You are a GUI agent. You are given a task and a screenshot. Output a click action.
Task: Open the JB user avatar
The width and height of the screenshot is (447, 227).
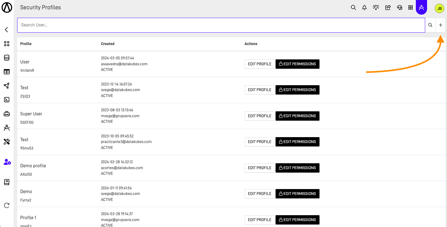439,8
